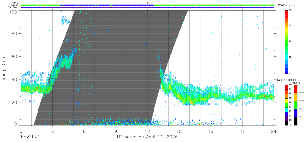Image resolution: width=308 pixels, height=142 pixels.
Task: Click the 20 range gate axis label
Action: coord(14,102)
